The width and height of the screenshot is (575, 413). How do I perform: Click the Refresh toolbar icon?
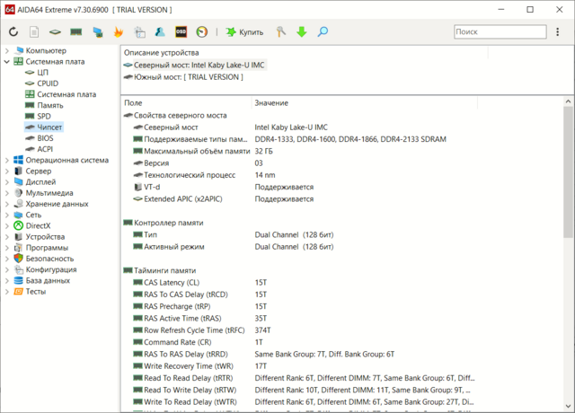point(13,32)
